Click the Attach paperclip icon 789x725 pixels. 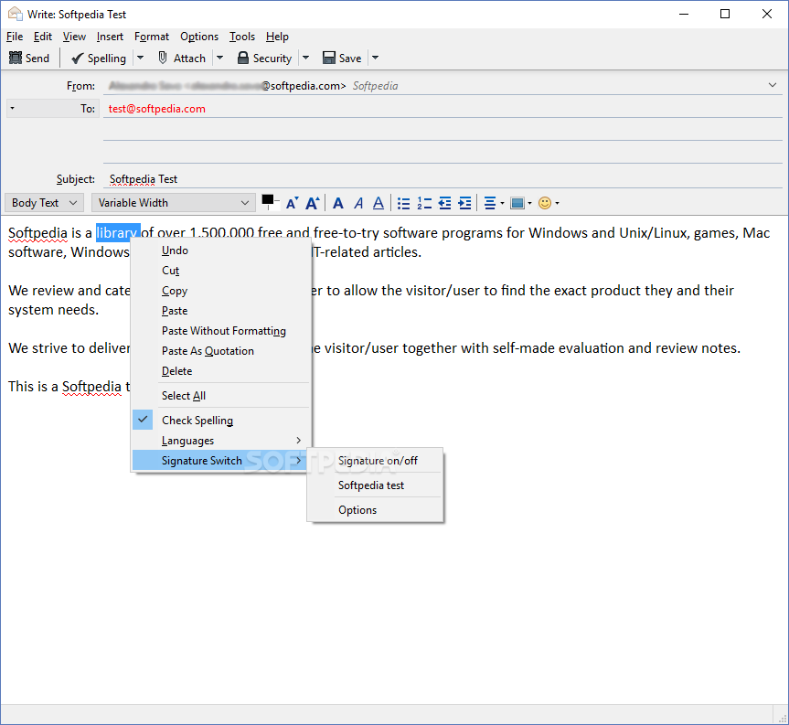coord(163,58)
